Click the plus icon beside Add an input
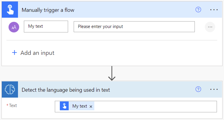224x120 pixels. coord(14,53)
